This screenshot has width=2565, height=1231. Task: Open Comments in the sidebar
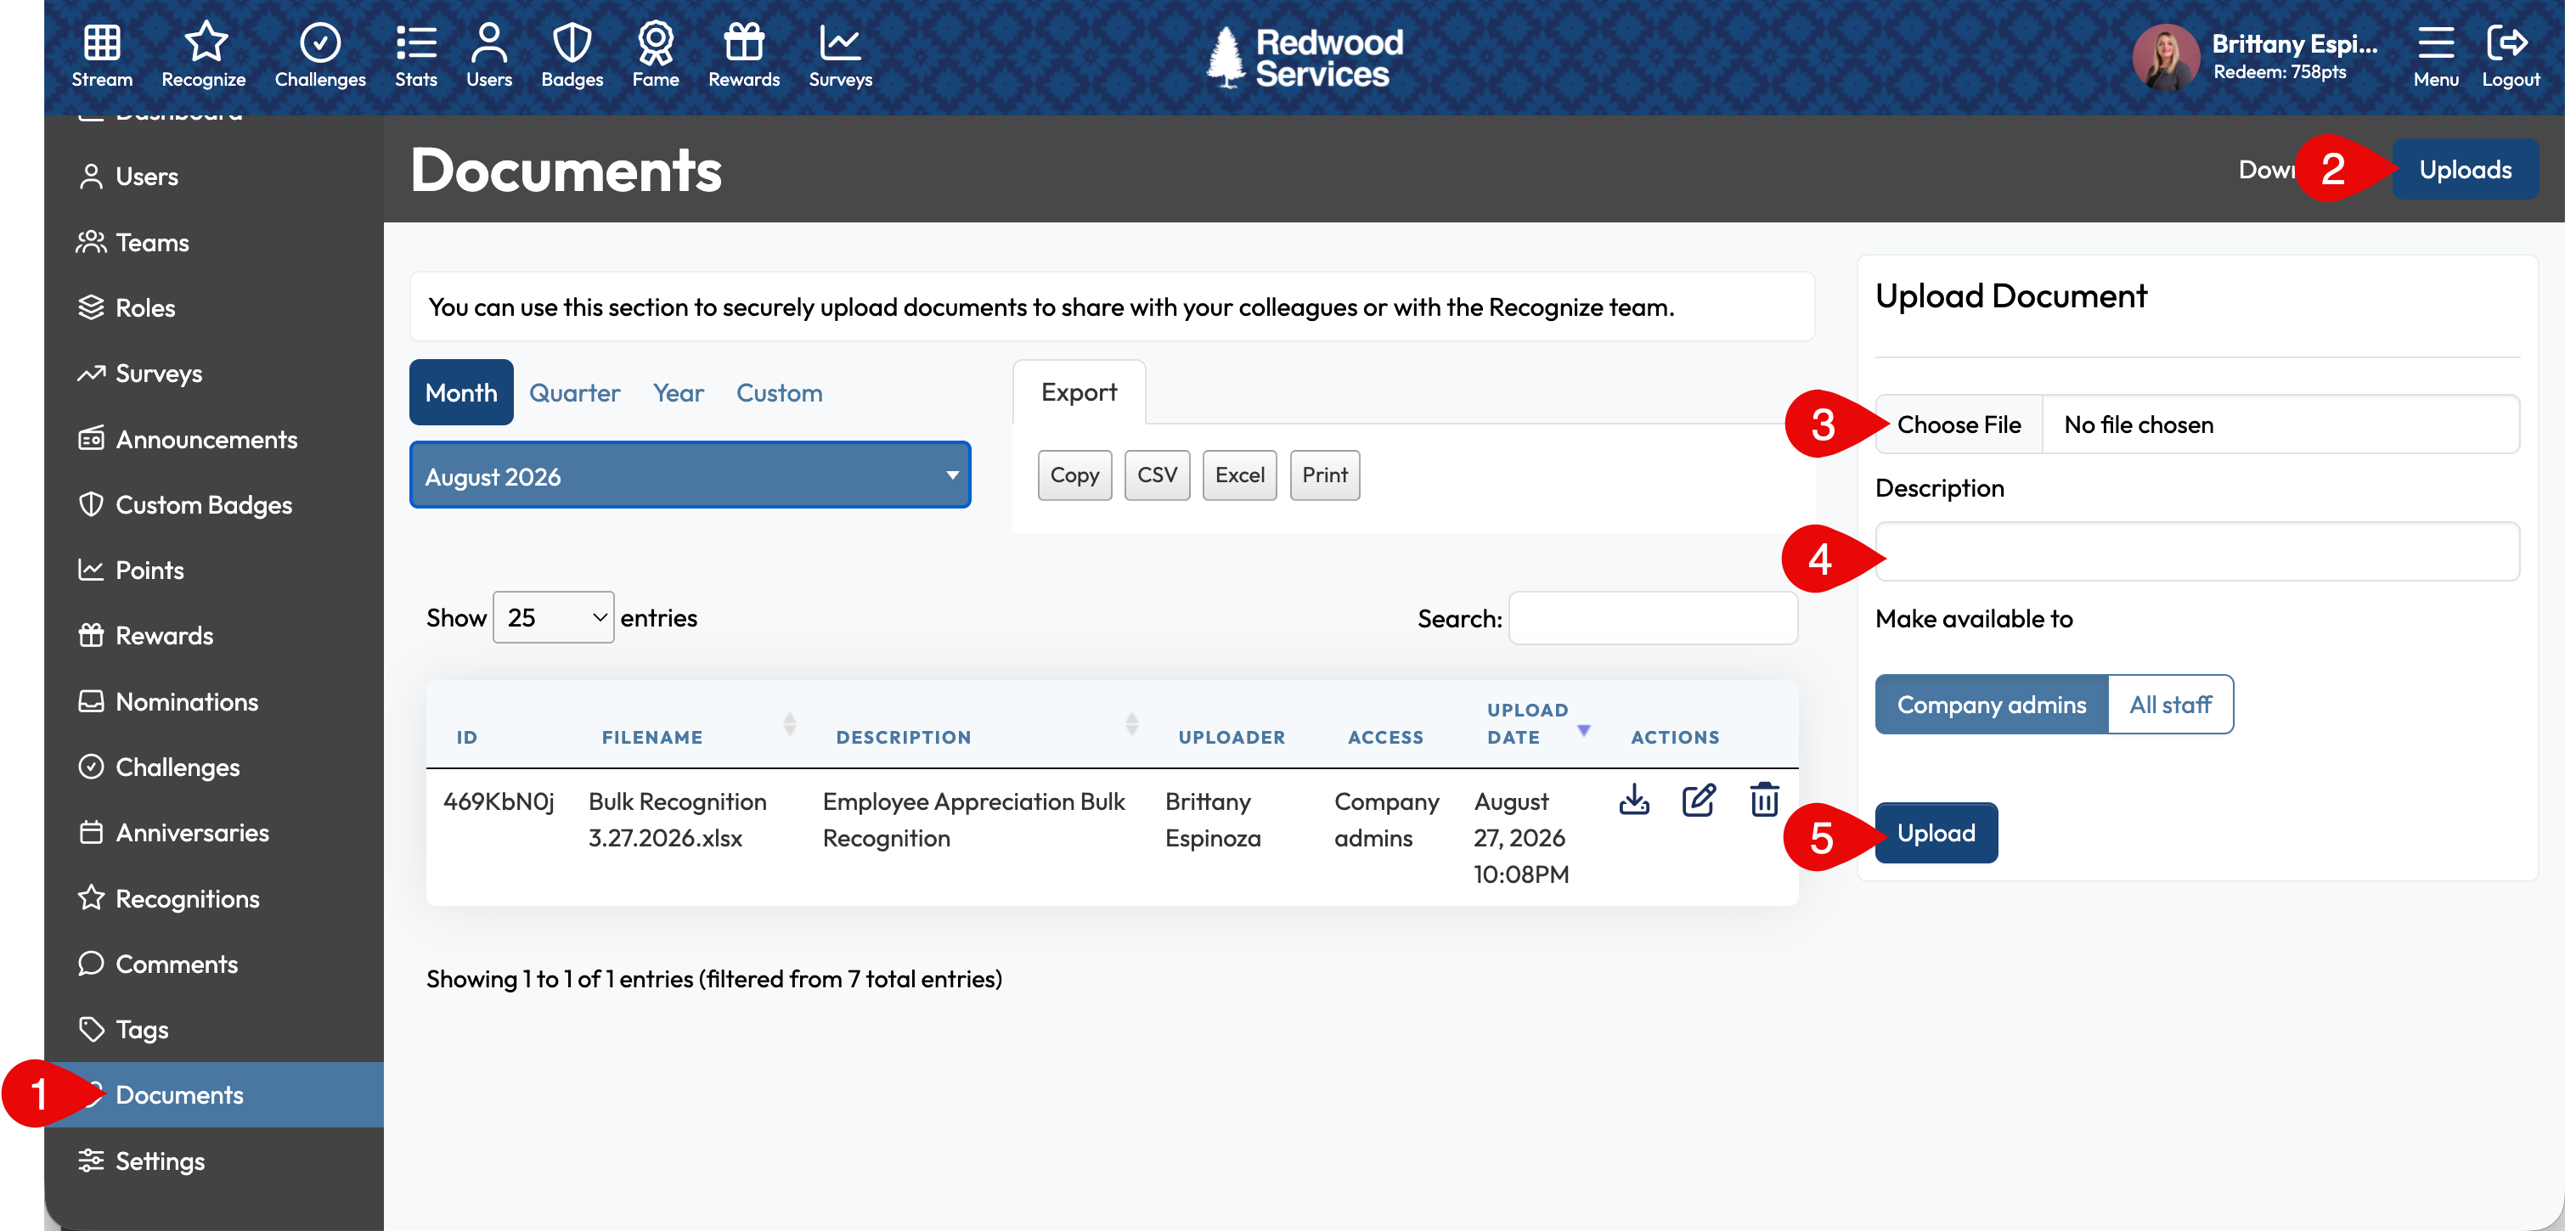(x=214, y=964)
